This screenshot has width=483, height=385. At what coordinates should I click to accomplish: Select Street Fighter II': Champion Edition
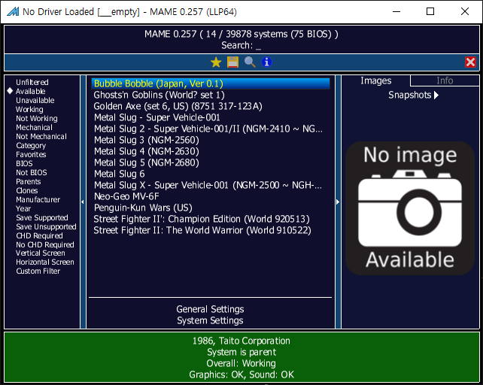point(211,219)
